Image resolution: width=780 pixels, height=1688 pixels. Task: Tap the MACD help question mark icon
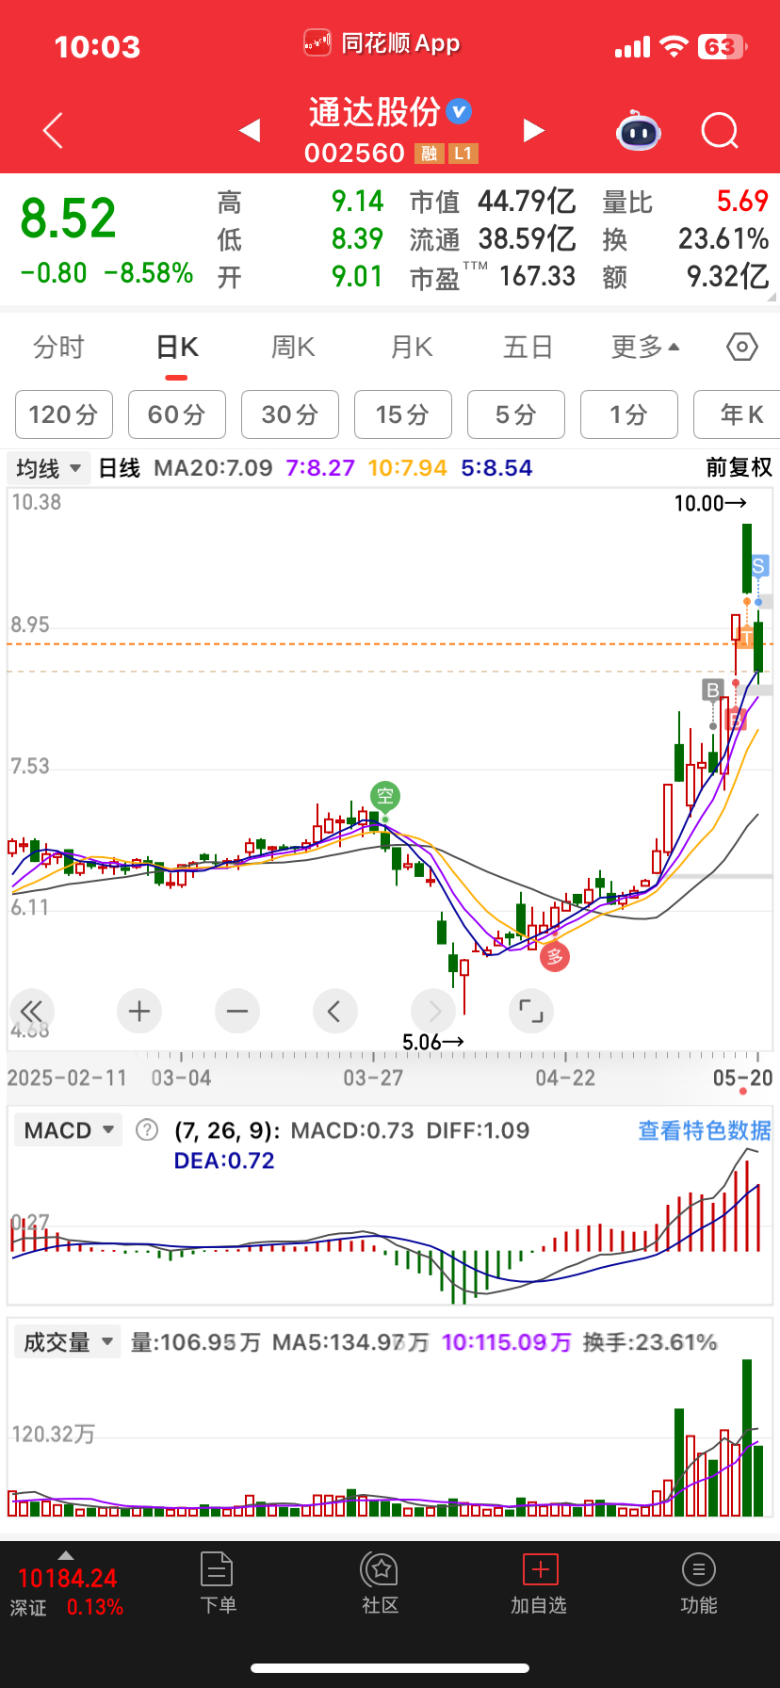pyautogui.click(x=147, y=1129)
